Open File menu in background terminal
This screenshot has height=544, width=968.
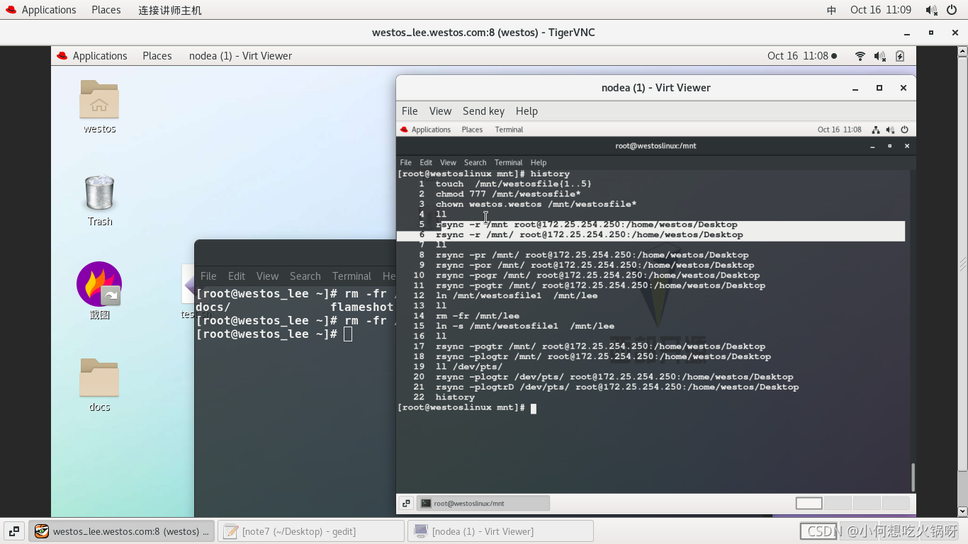click(x=208, y=276)
